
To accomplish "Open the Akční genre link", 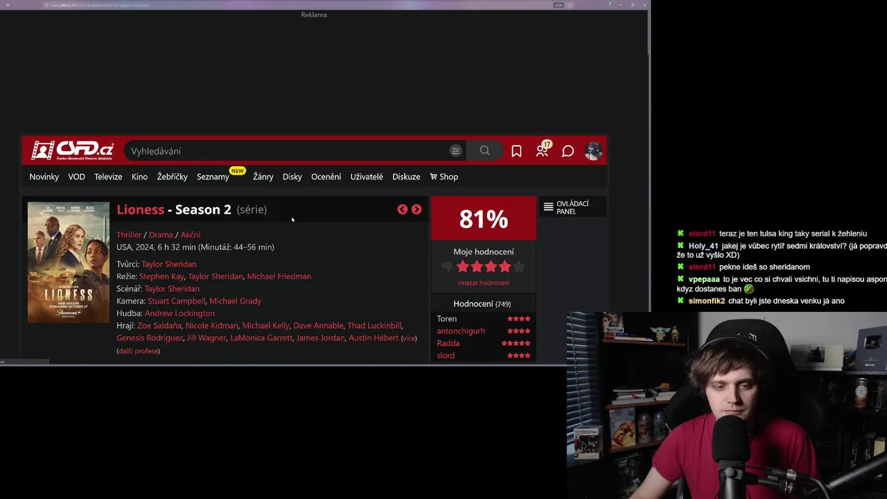I will click(191, 235).
